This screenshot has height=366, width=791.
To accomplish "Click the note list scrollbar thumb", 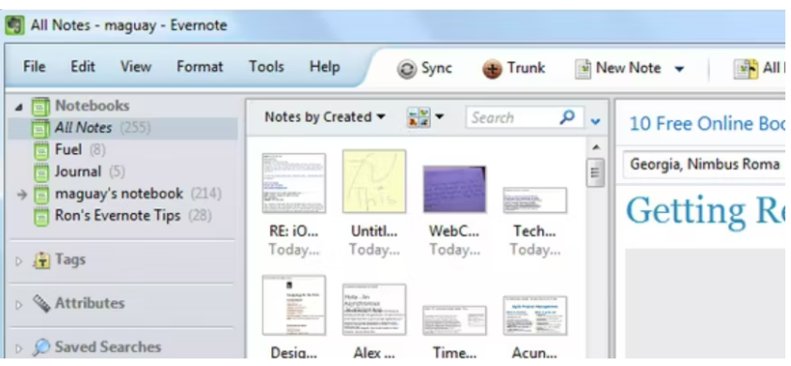I will [x=596, y=173].
